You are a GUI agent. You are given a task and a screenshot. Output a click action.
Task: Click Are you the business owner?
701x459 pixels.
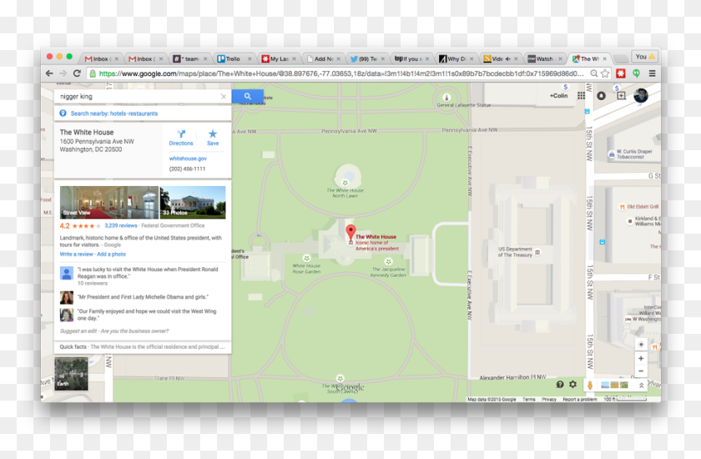134,331
